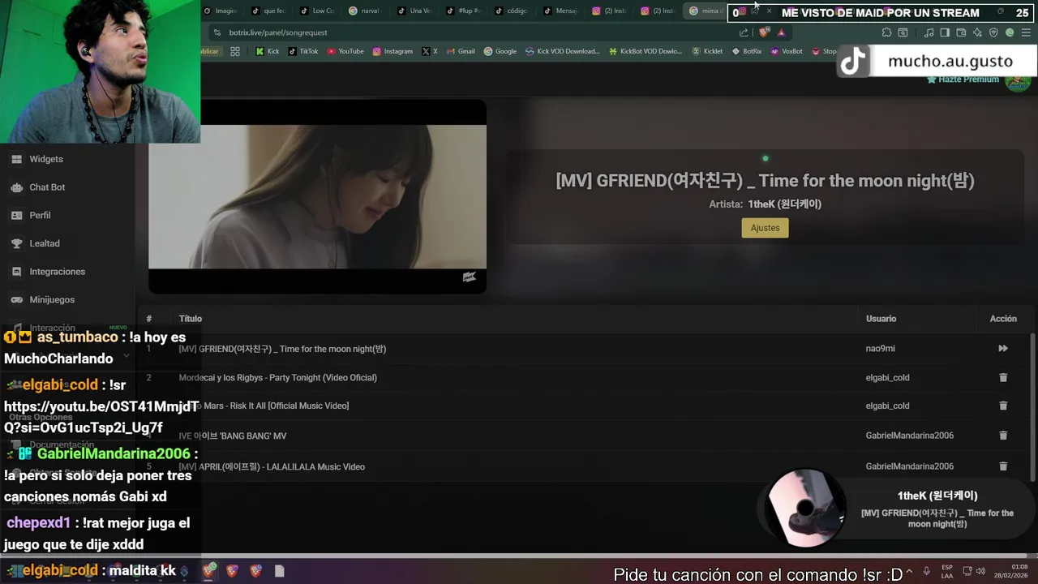Open Kick bookmark
Viewport: 1038px width, 584px height.
point(267,51)
